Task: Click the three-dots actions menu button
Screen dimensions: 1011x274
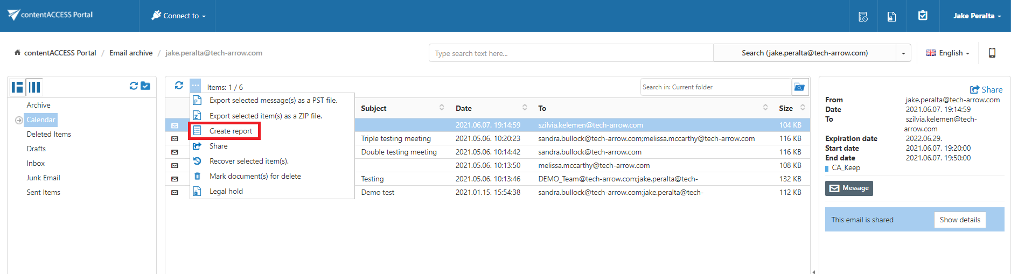Action: pos(195,86)
